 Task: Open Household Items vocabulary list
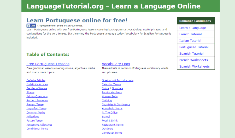(x=112, y=108)
